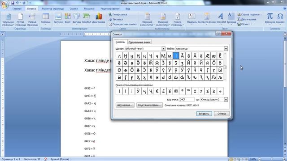Image resolution: width=287 pixels, height=161 pixels.
Task: Open Object (Объект) dropdown
Action: pyautogui.click(x=244, y=24)
